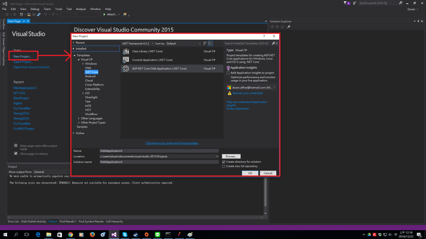426x239 pixels.
Task: Expand the Recent node in New Project
Action: (x=74, y=43)
